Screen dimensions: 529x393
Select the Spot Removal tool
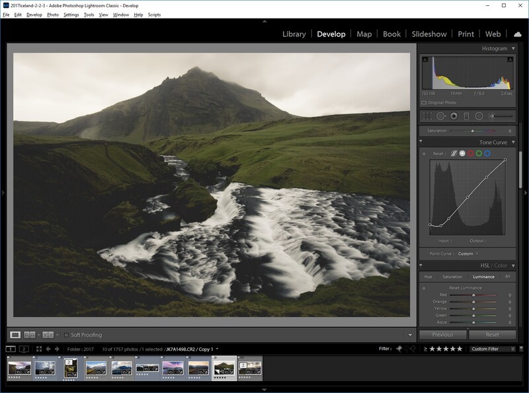pyautogui.click(x=440, y=116)
